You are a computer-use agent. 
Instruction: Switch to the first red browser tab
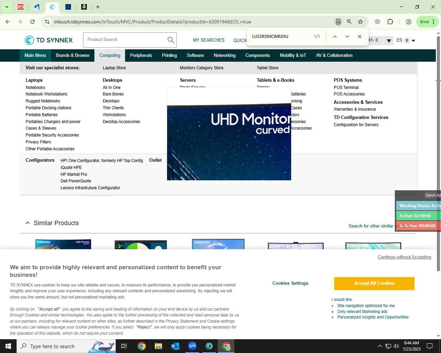pos(21,7)
